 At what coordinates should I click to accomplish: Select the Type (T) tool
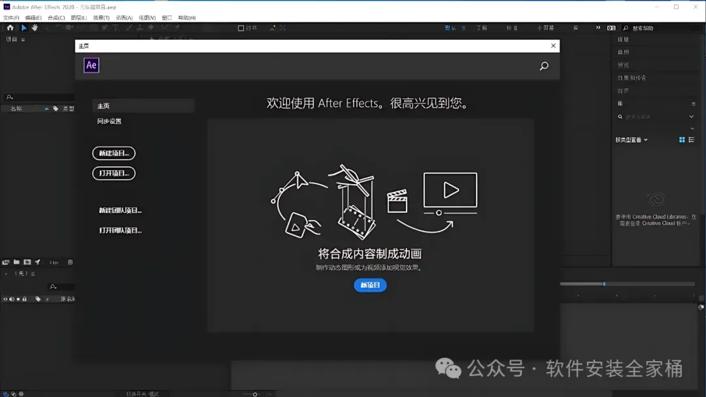point(116,28)
